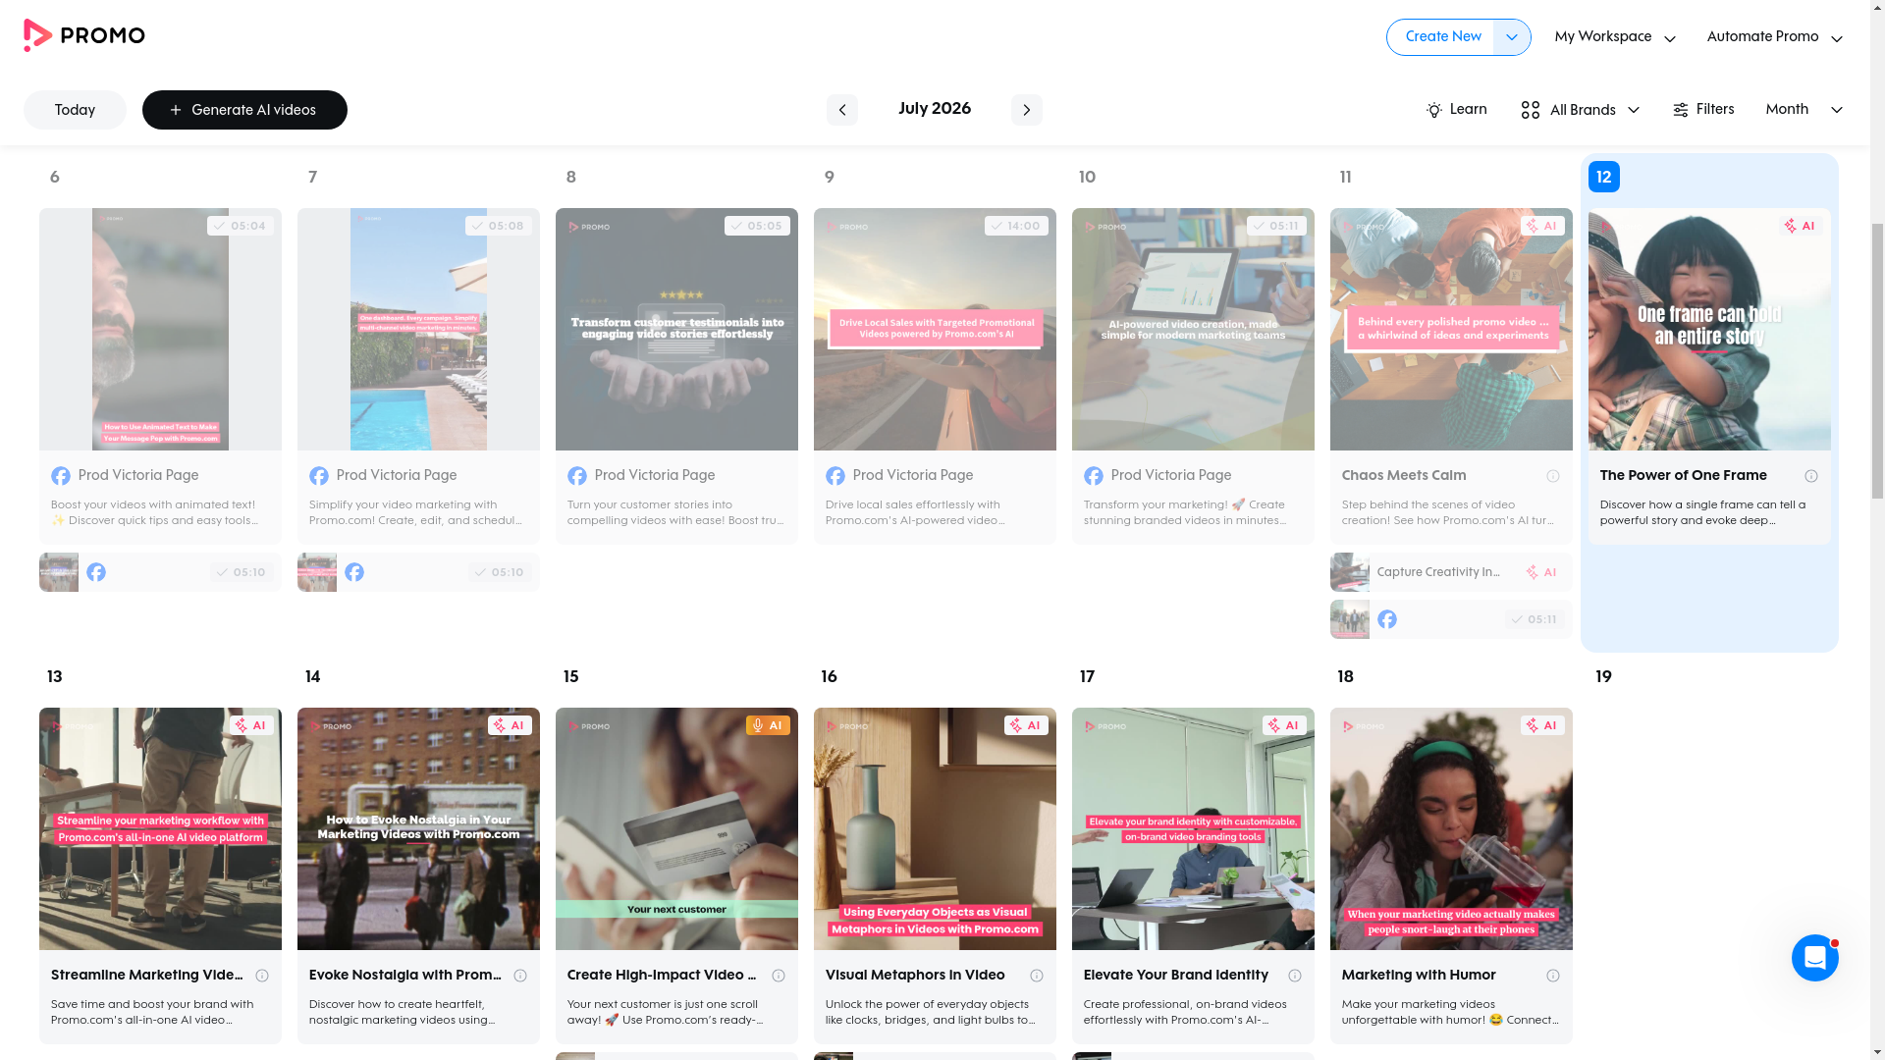This screenshot has width=1885, height=1060.
Task: Open info for Marketing with Humor card
Action: click(1553, 976)
